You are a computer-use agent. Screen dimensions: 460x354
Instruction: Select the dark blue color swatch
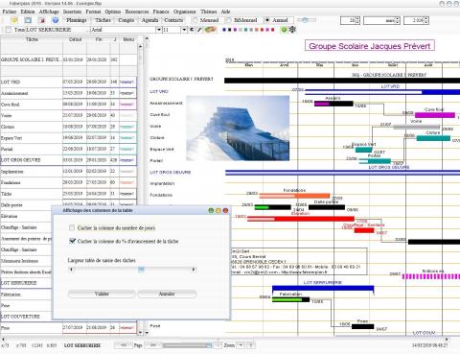(224, 30)
